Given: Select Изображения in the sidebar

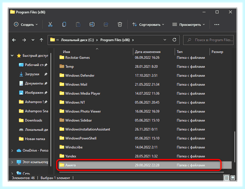Looking at the screenshot, I should point(33,92).
